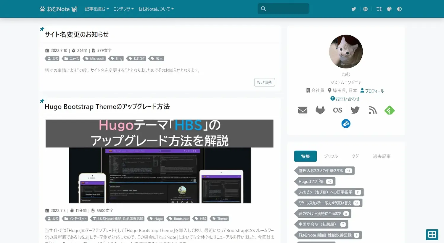
Task: Click the grid icon at bottom right corner
Action: [432, 234]
